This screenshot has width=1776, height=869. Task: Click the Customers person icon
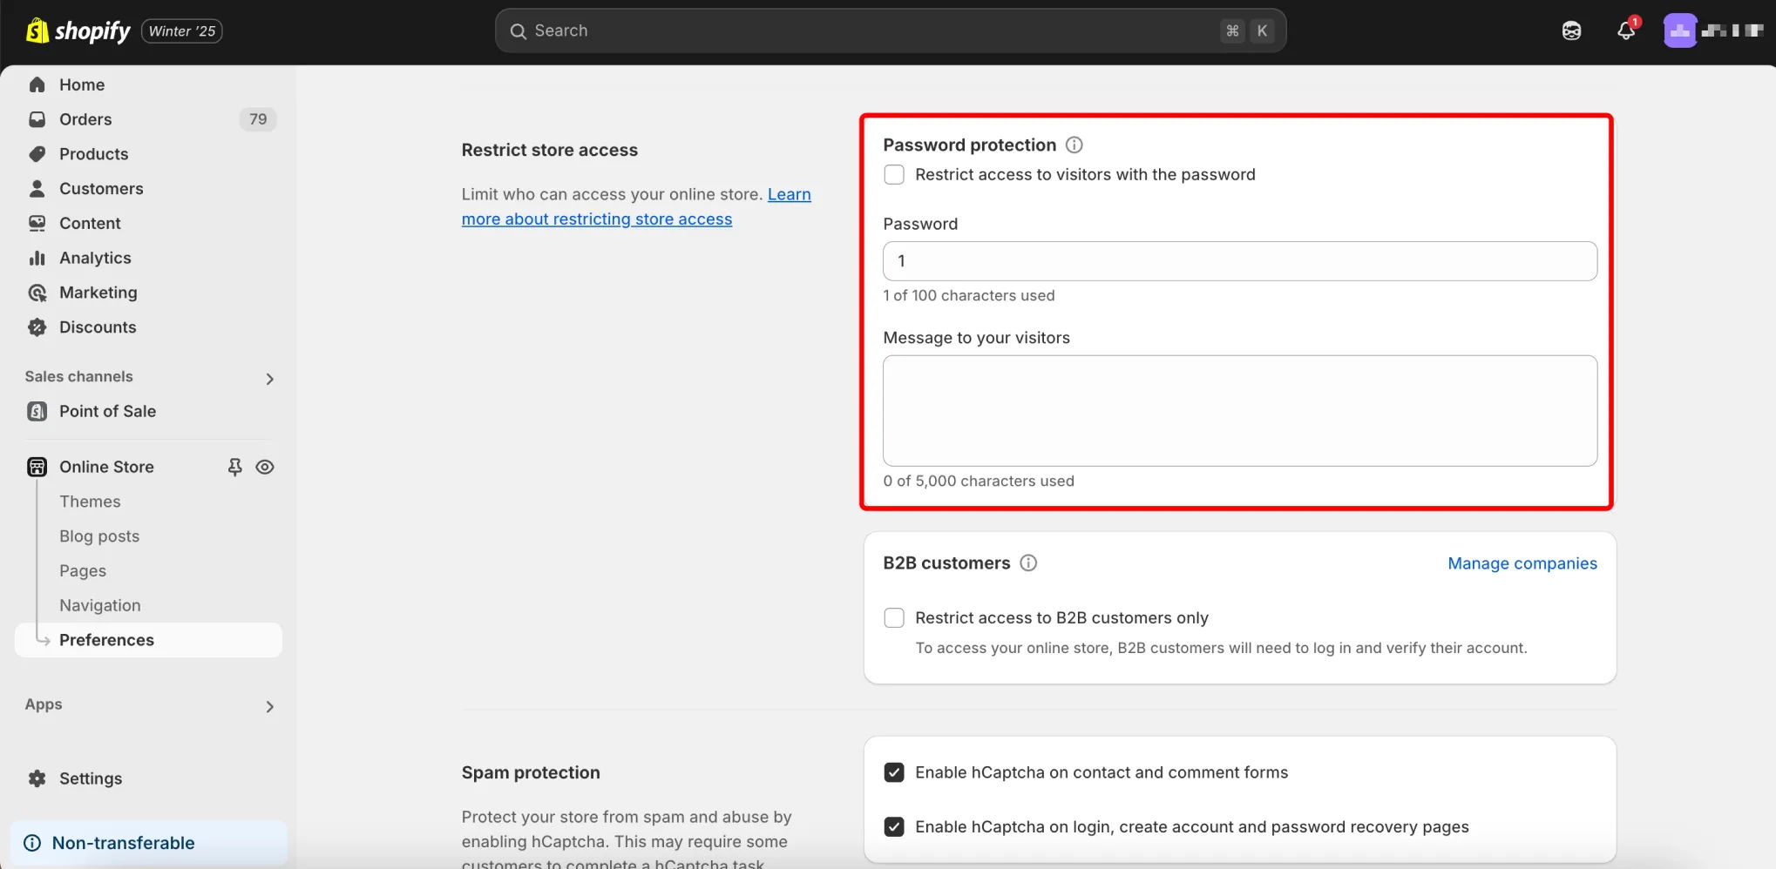tap(37, 189)
